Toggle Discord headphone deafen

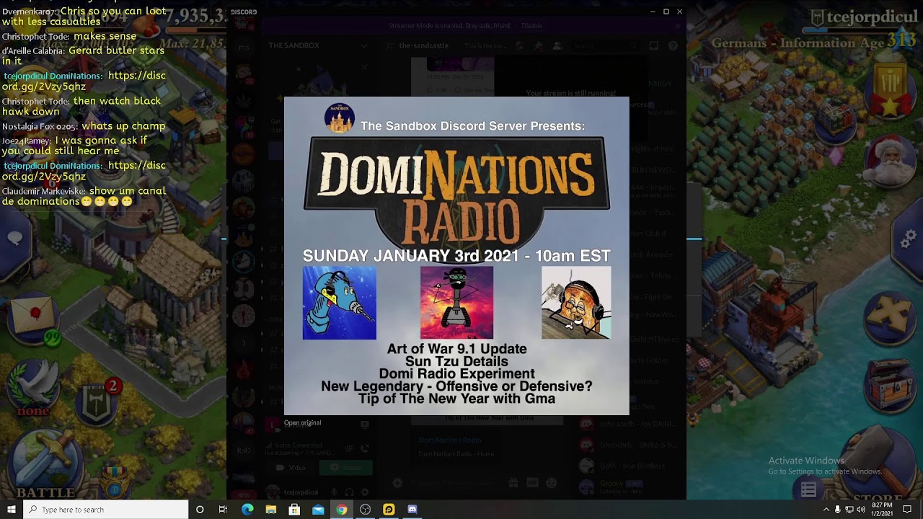[x=349, y=492]
